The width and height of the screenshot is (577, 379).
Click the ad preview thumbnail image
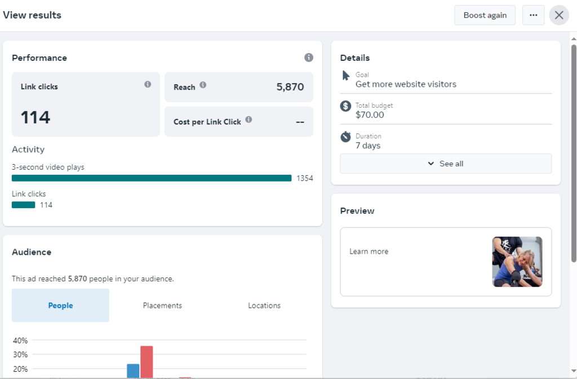pos(517,262)
